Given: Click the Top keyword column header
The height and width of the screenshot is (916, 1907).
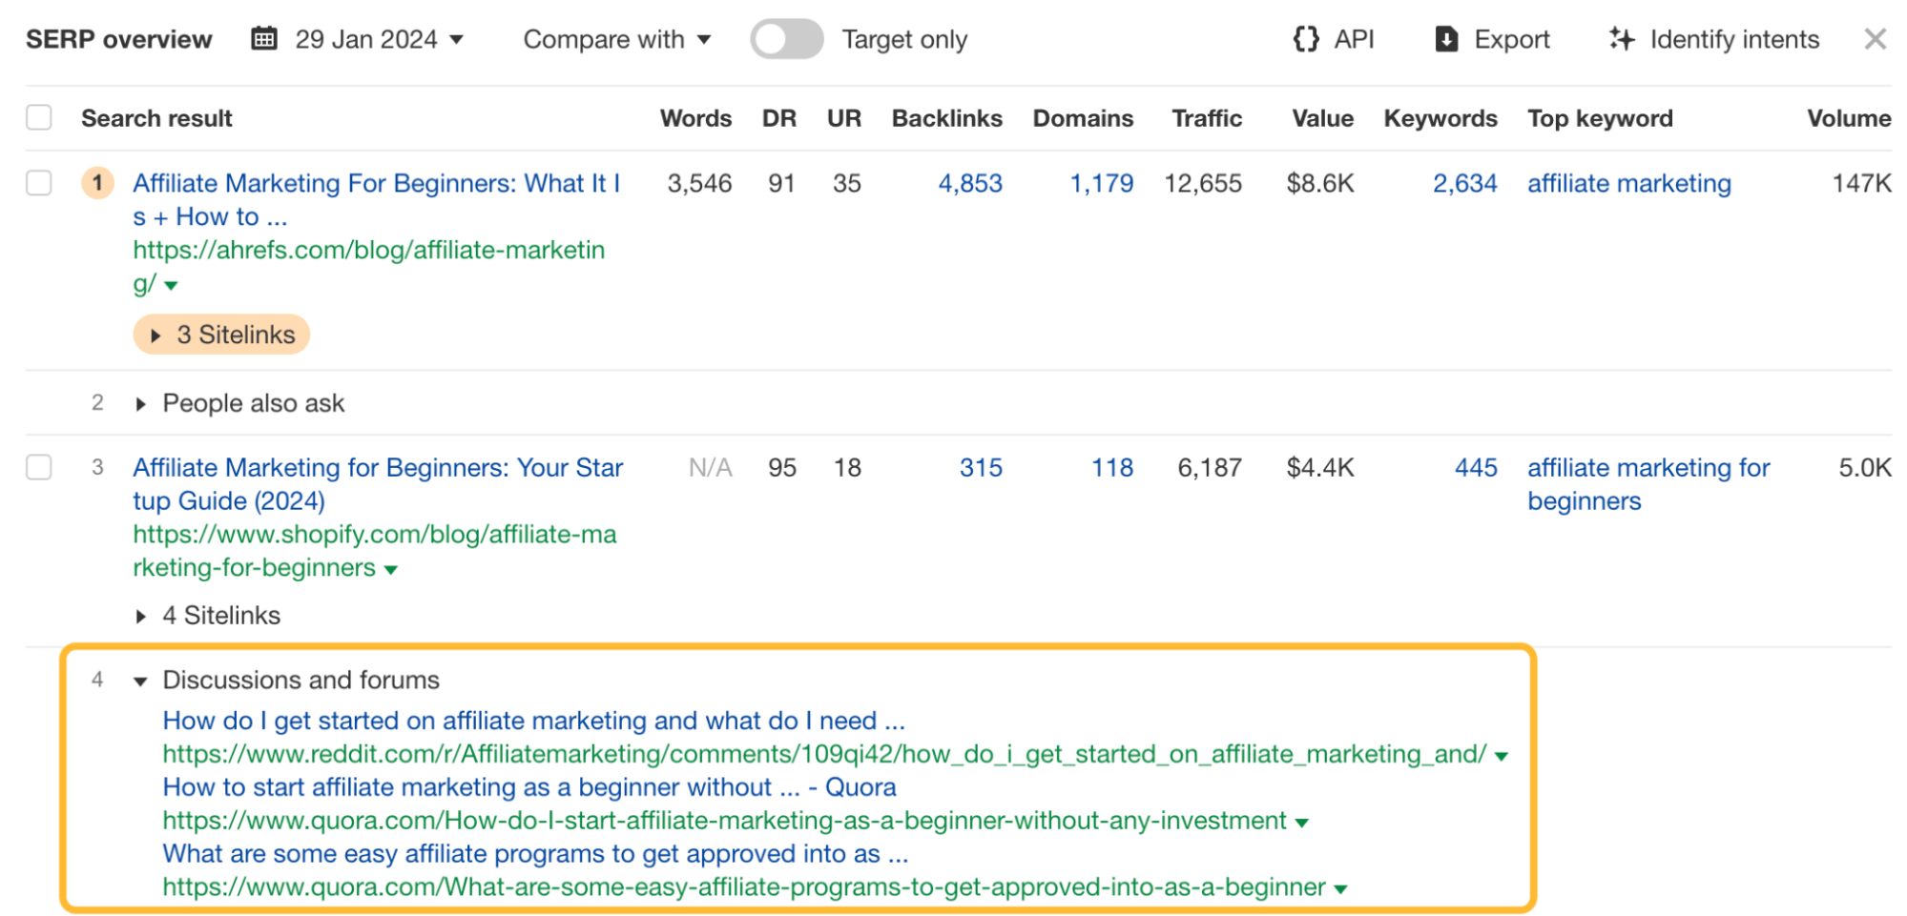Looking at the screenshot, I should (1600, 117).
